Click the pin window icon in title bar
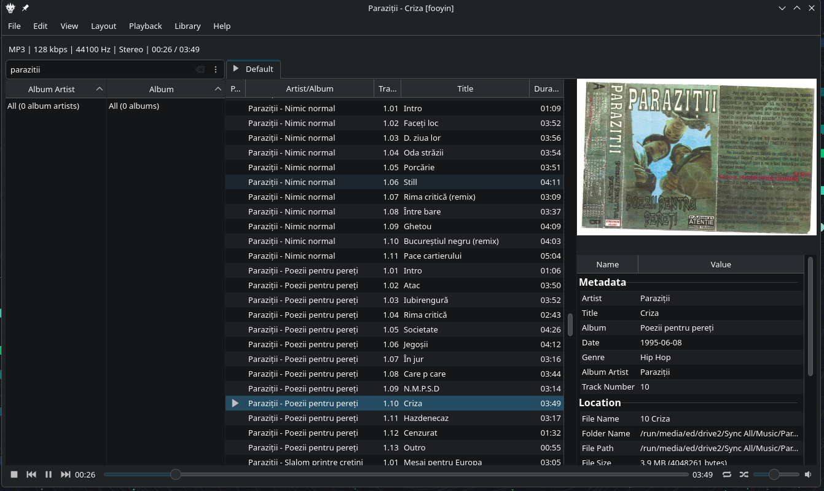Image resolution: width=824 pixels, height=491 pixels. point(25,8)
